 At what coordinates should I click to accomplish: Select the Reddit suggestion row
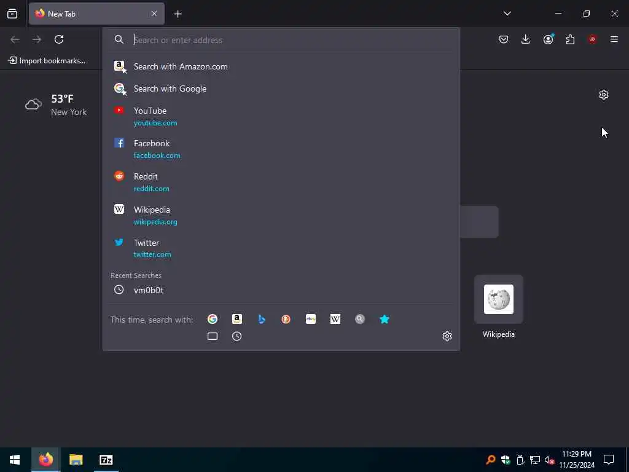coord(281,182)
